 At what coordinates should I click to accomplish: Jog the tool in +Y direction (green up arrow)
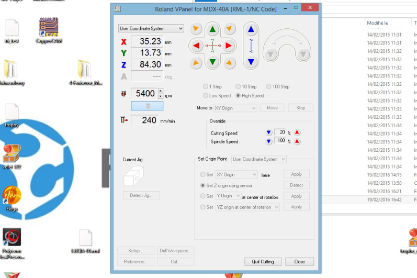click(212, 29)
